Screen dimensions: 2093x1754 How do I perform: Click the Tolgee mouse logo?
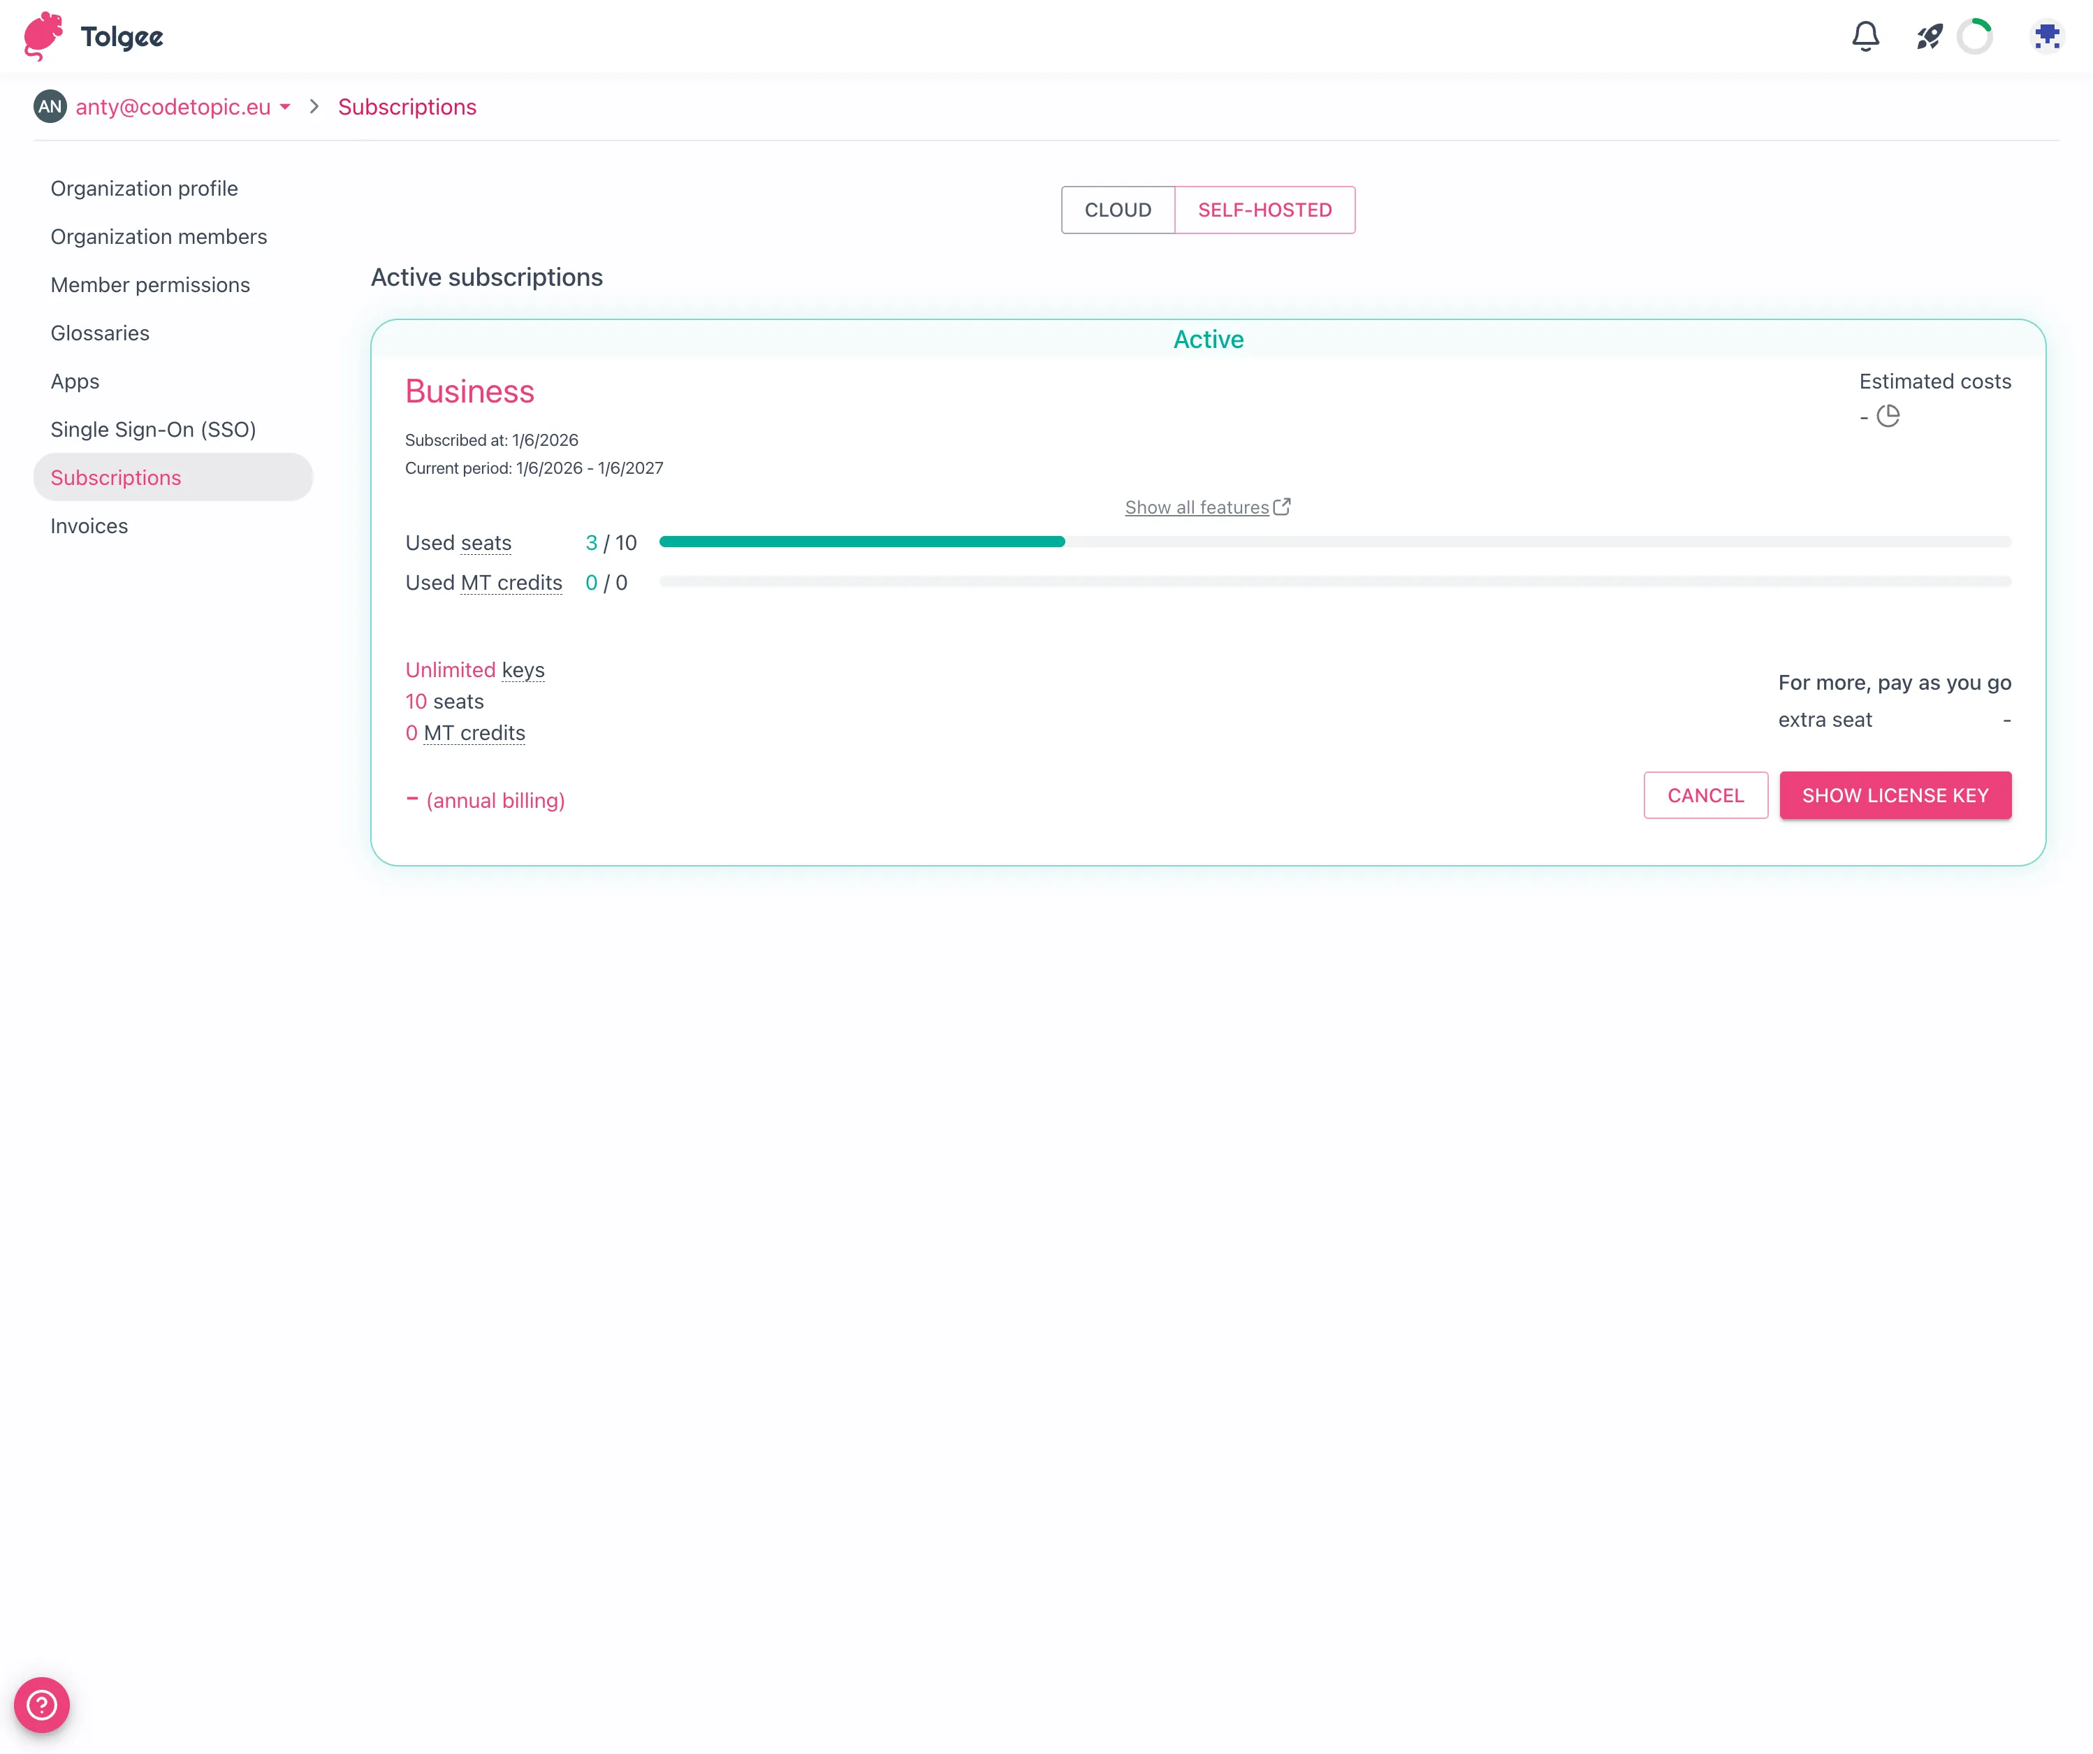43,37
